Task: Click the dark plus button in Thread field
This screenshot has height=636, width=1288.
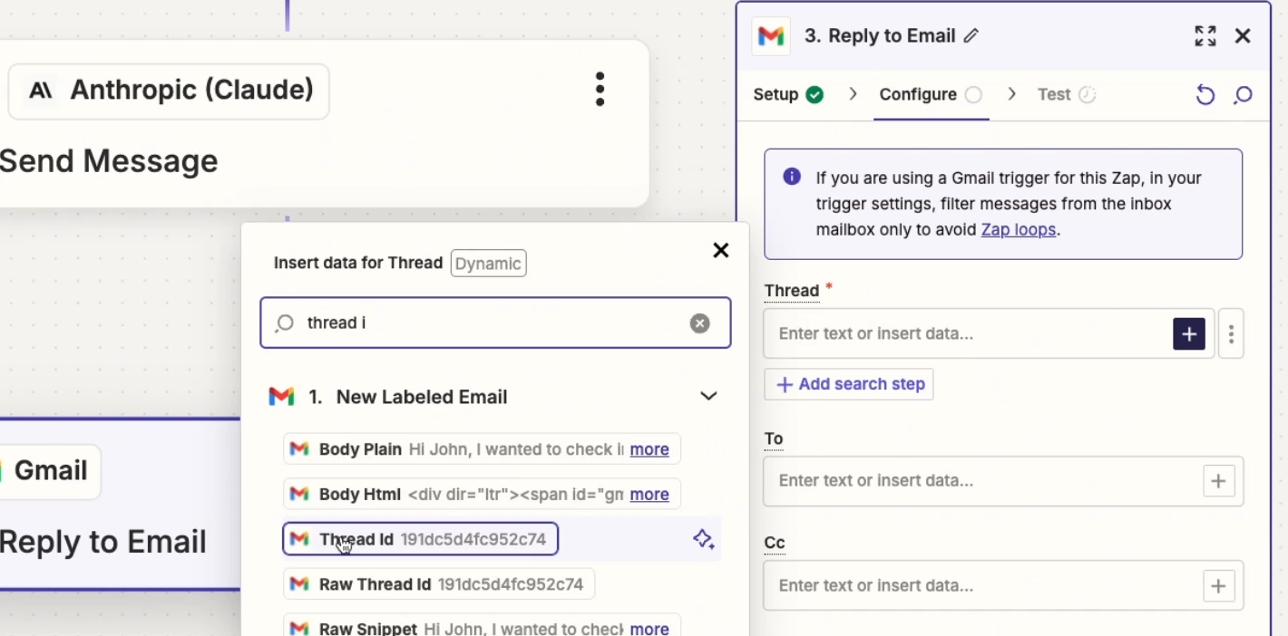Action: click(1189, 333)
